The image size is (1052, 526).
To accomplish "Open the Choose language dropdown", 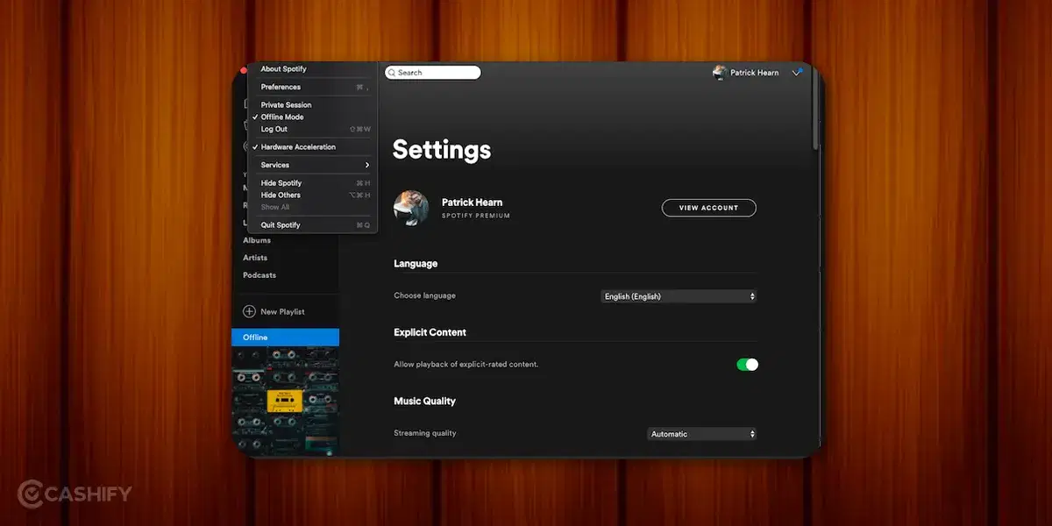I will (679, 296).
